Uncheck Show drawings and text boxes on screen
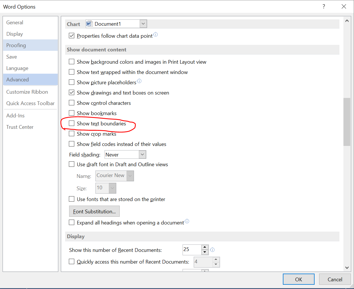354x289 pixels. point(72,93)
